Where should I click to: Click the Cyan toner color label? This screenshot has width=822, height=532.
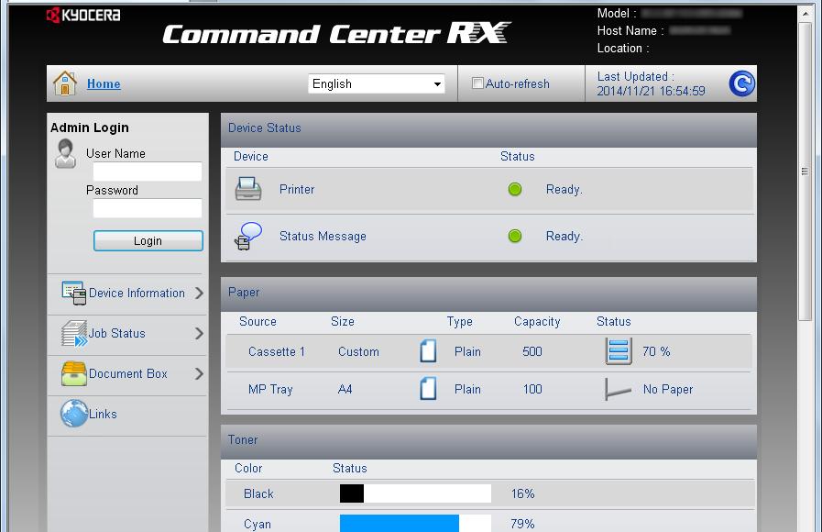click(x=257, y=524)
